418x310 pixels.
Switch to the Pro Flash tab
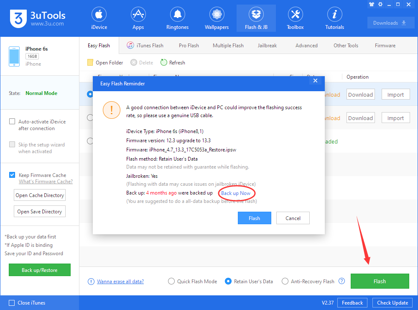(x=189, y=46)
